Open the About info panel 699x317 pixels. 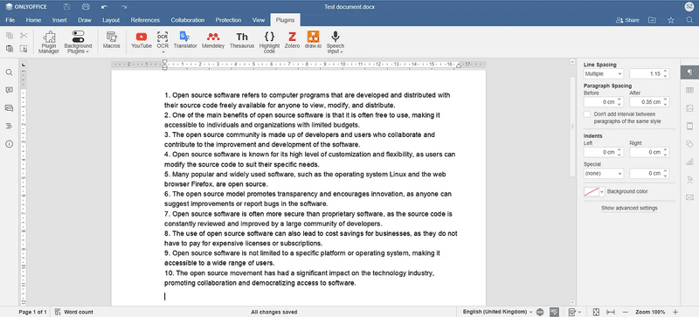(x=9, y=143)
